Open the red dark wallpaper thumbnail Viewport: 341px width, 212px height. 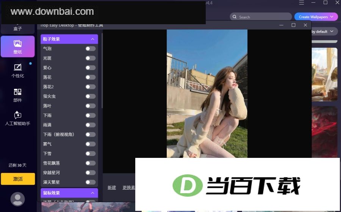coord(324,132)
